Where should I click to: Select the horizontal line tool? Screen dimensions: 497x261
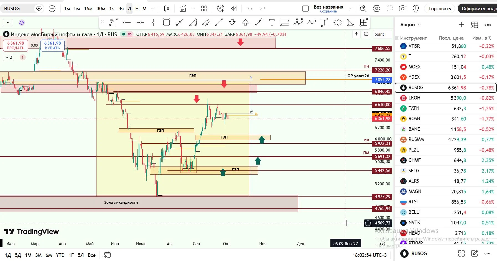point(127,22)
